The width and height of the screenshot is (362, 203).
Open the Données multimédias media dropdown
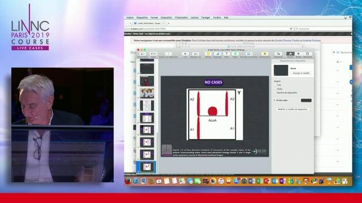pos(249,54)
